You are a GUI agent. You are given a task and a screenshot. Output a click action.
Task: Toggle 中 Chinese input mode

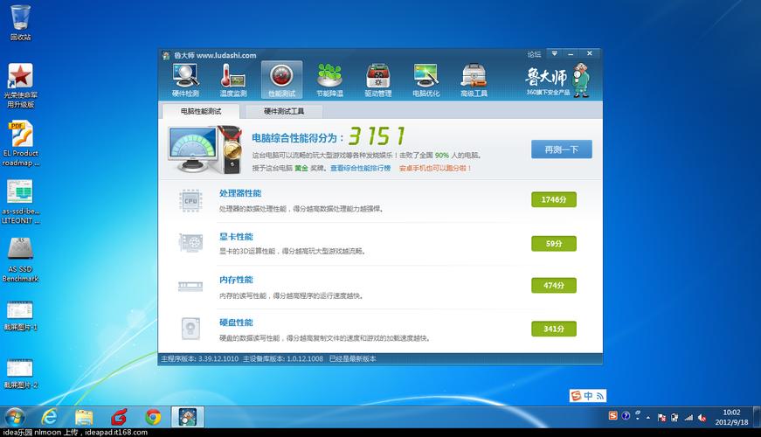[588, 396]
